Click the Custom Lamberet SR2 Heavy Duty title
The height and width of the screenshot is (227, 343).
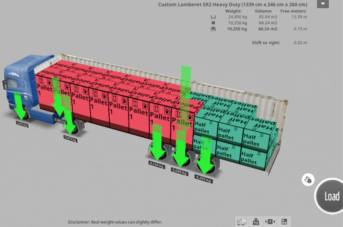tap(233, 4)
